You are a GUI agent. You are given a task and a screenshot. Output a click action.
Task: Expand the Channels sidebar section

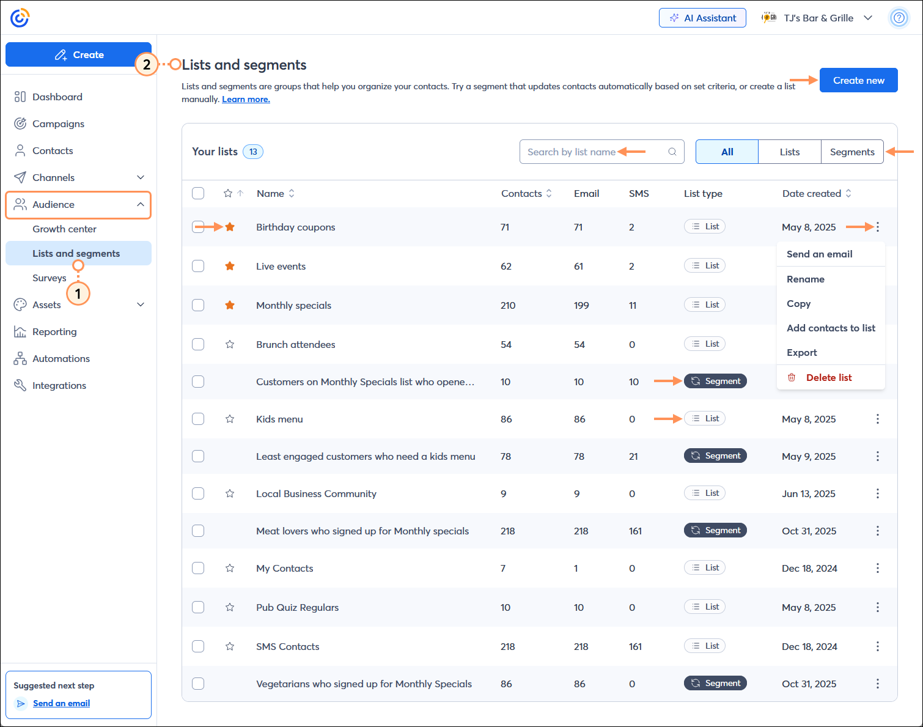point(141,177)
